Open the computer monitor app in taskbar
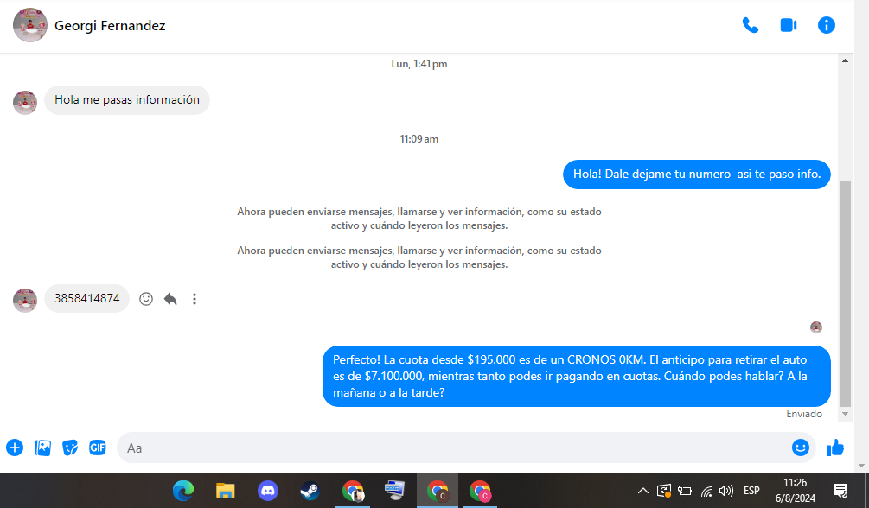This screenshot has width=869, height=508. coord(394,491)
